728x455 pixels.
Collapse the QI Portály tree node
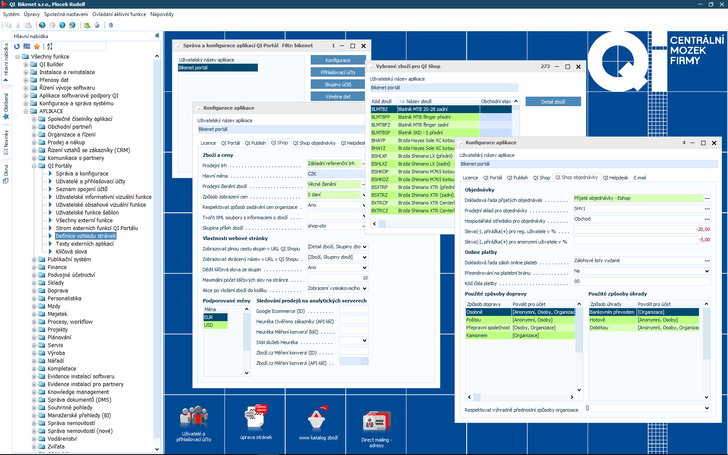click(34, 166)
